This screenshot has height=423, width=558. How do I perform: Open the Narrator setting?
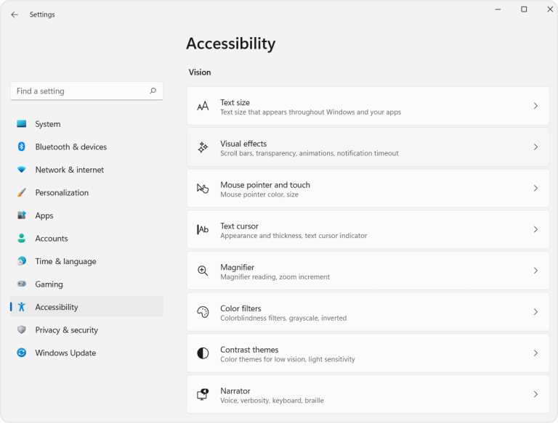click(368, 395)
